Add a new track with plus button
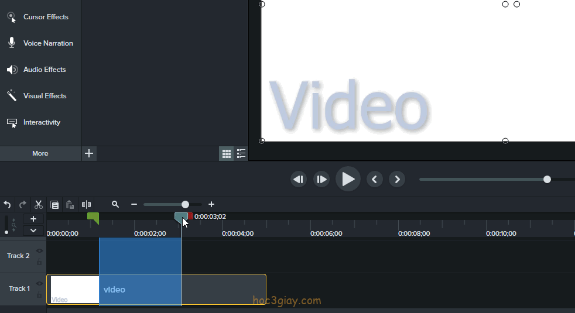 [33, 219]
